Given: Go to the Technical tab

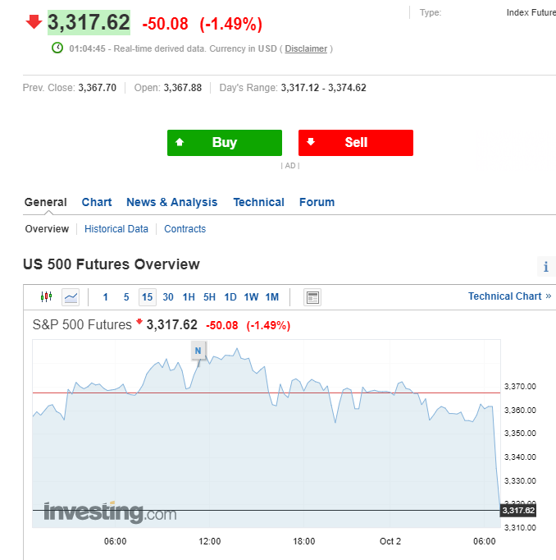Looking at the screenshot, I should [258, 202].
